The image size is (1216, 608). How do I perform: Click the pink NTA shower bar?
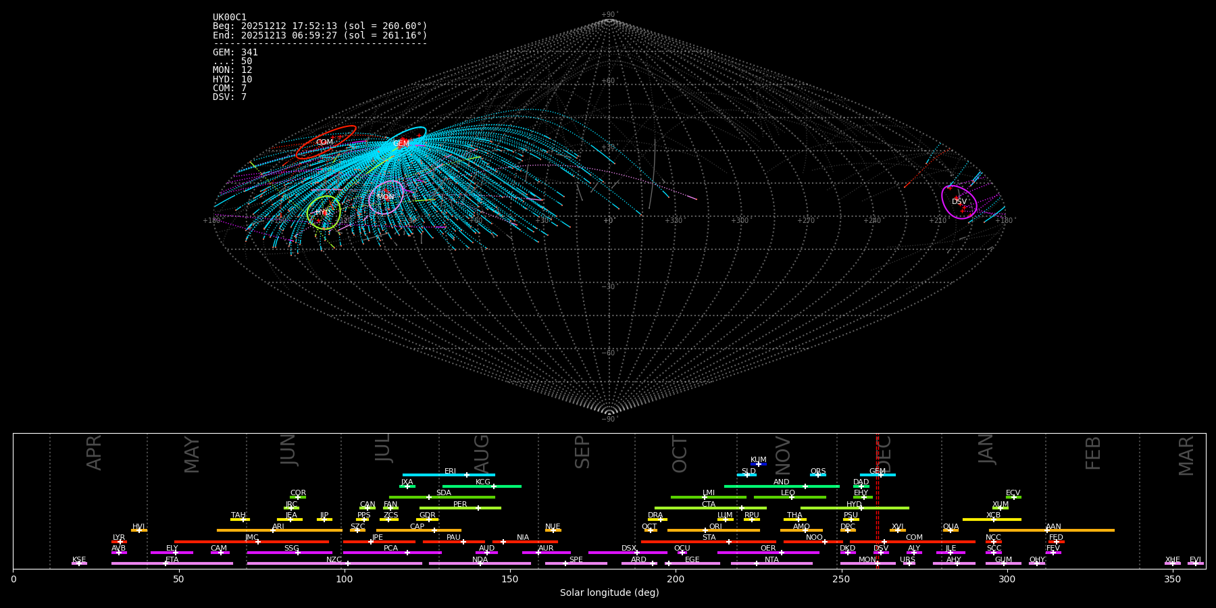coord(771,563)
